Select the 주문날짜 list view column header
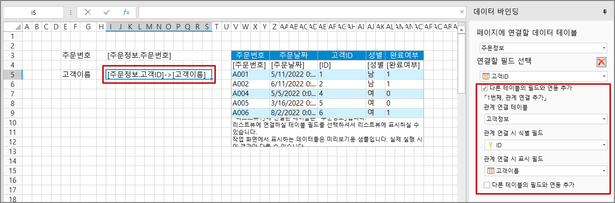This screenshot has width=615, height=203. click(293, 55)
